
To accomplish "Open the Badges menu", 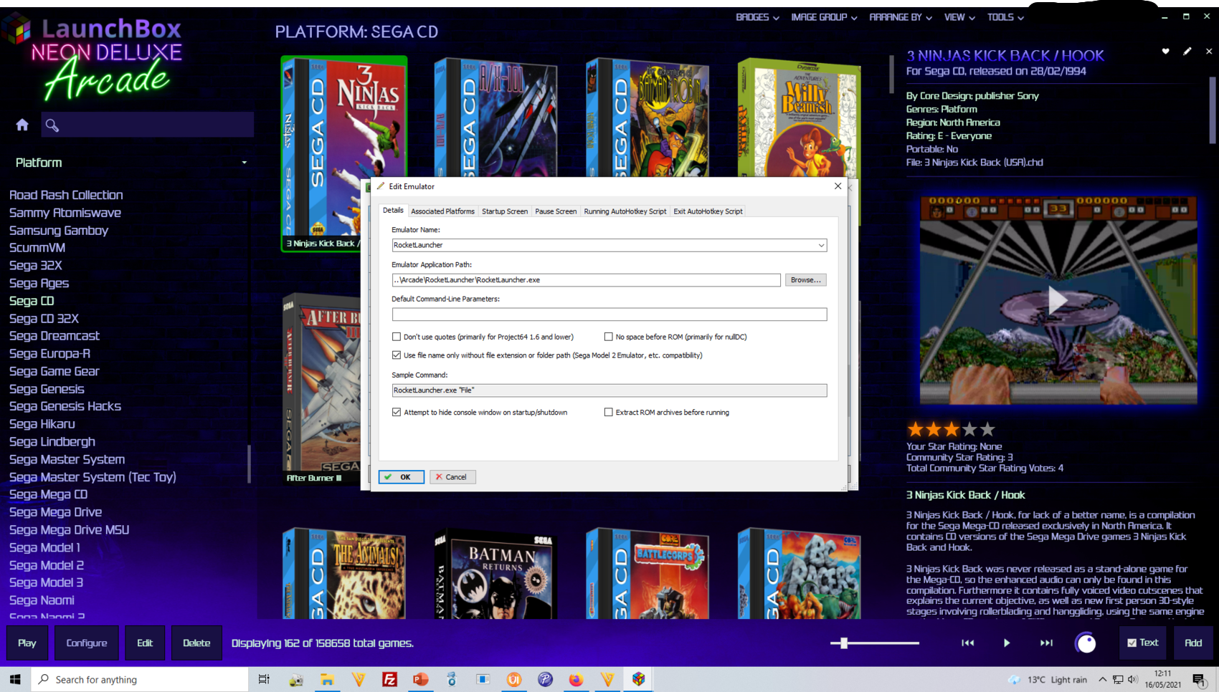I will (x=757, y=17).
